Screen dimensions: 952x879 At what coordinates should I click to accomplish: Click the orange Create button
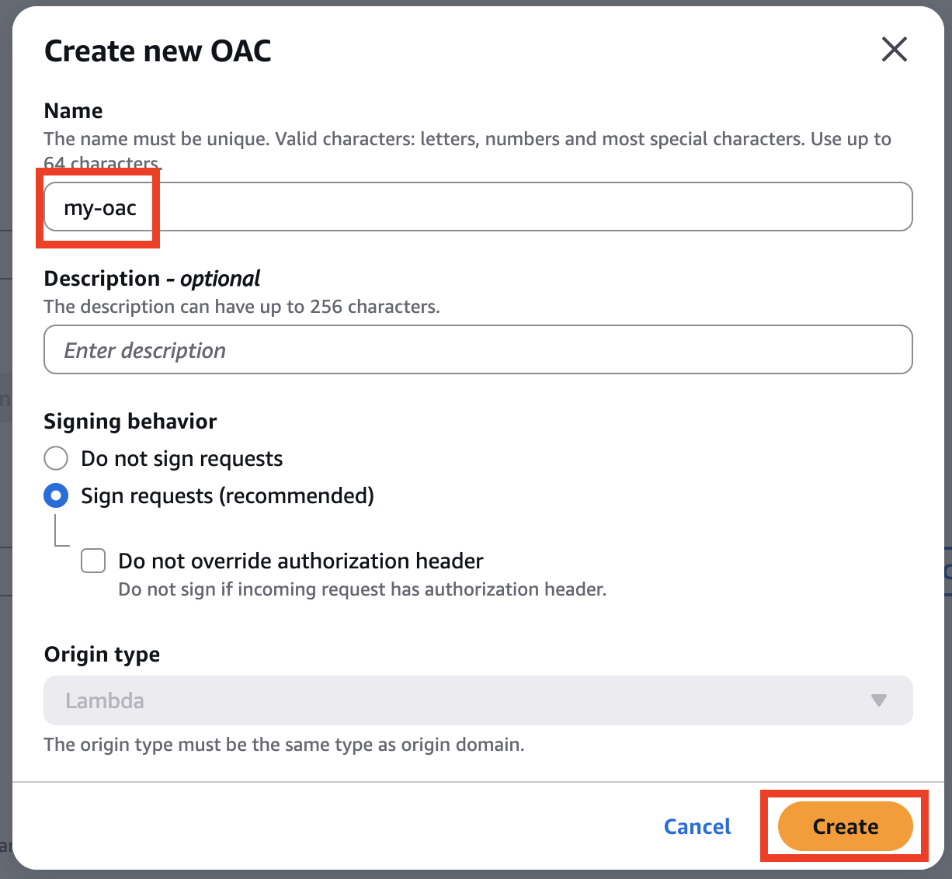[x=845, y=827]
